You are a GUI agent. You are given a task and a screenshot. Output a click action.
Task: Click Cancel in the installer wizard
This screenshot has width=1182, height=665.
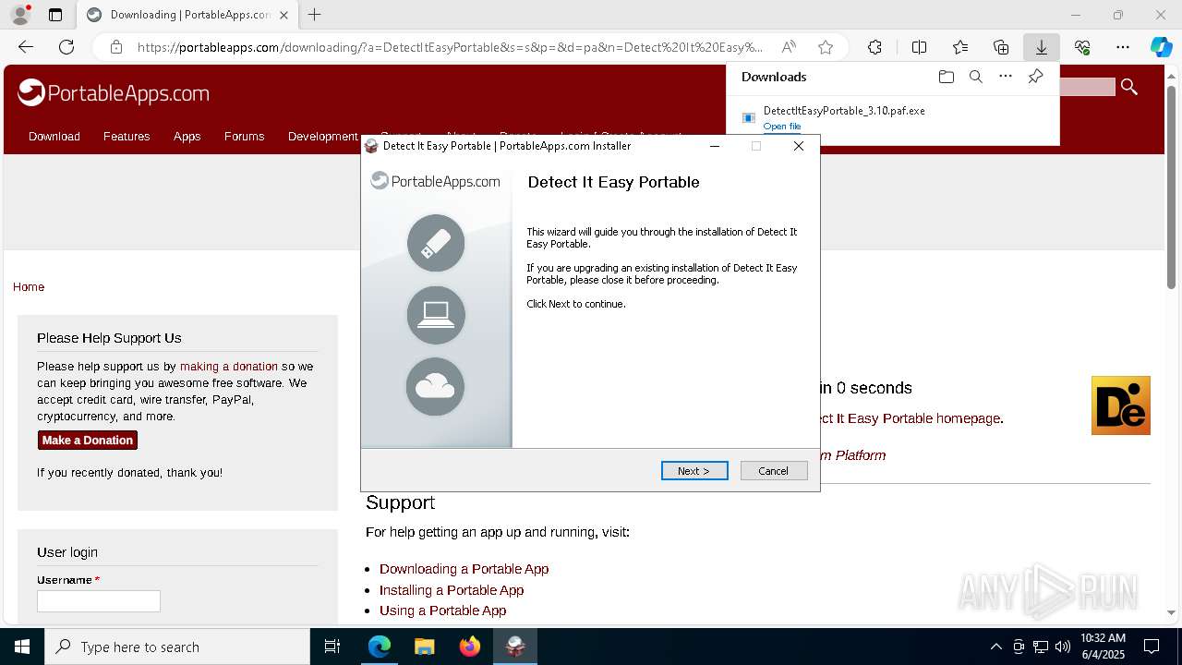774,471
